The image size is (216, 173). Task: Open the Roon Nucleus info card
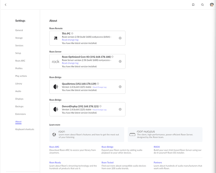pyautogui.click(x=165, y=134)
